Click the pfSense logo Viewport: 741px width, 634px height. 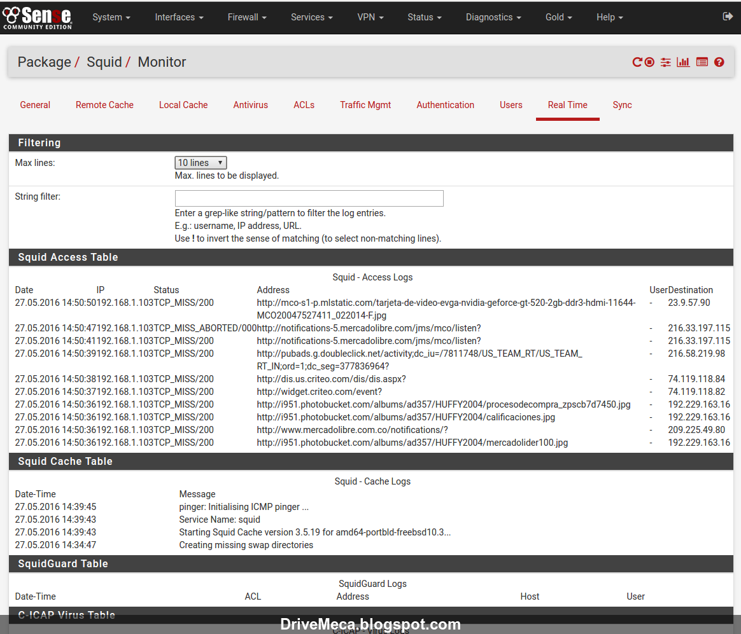tap(38, 17)
